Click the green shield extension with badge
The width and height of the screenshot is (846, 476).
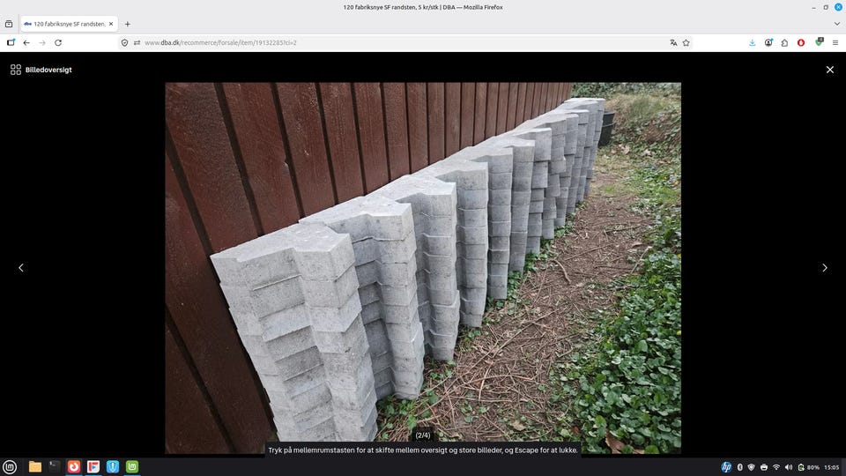click(819, 41)
